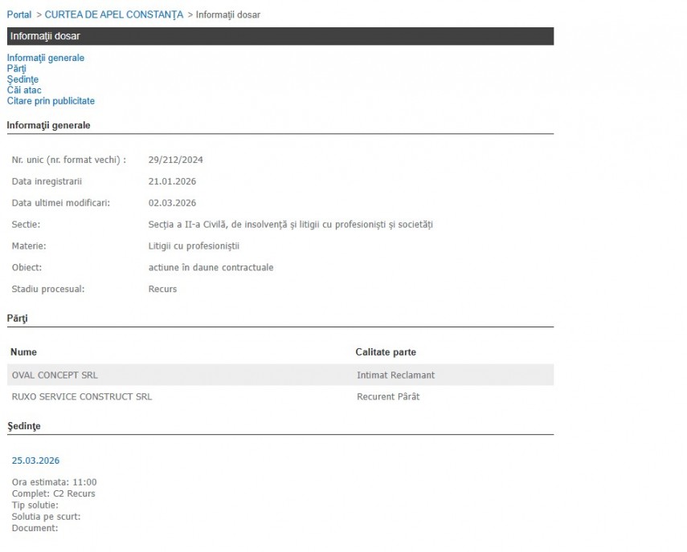Click the Intimat Reclamant cell
This screenshot has width=687, height=552.
coord(395,375)
